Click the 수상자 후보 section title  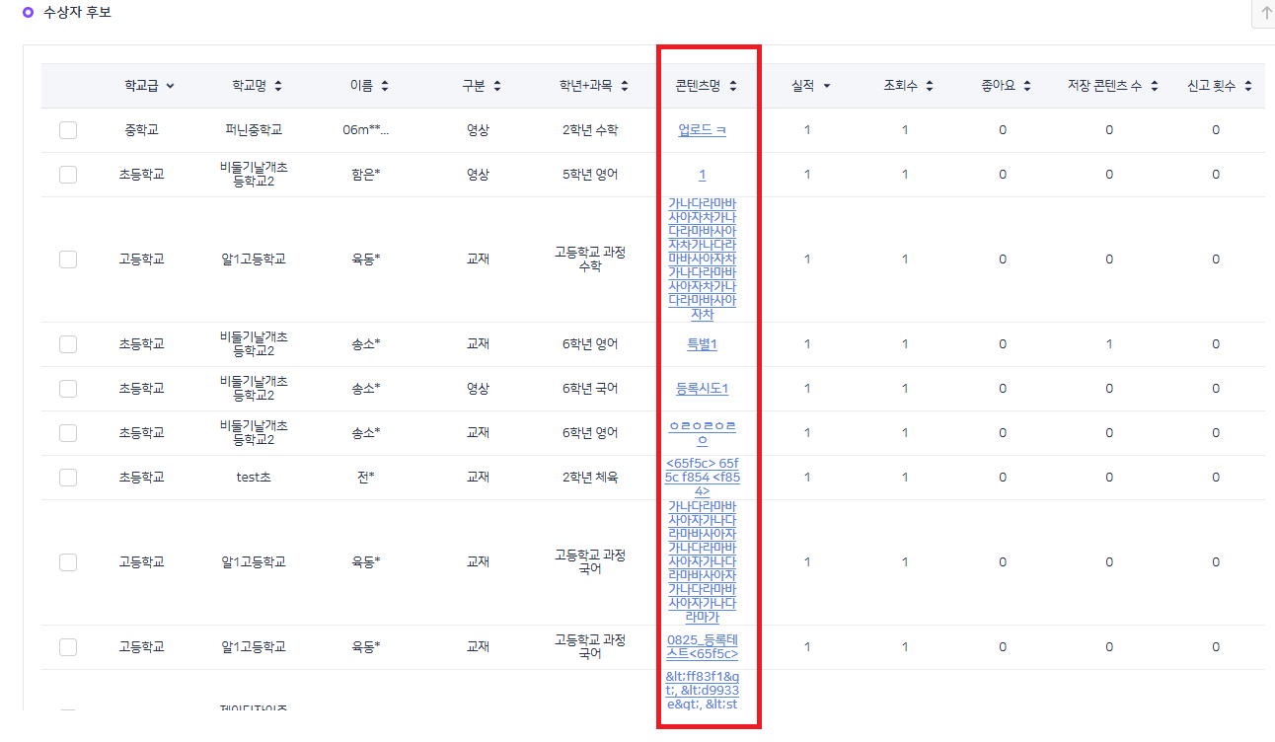coord(77,13)
